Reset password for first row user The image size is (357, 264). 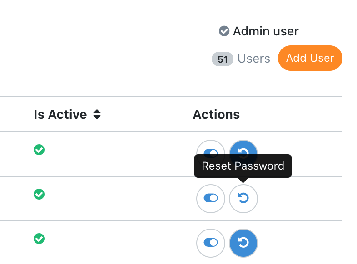(243, 147)
